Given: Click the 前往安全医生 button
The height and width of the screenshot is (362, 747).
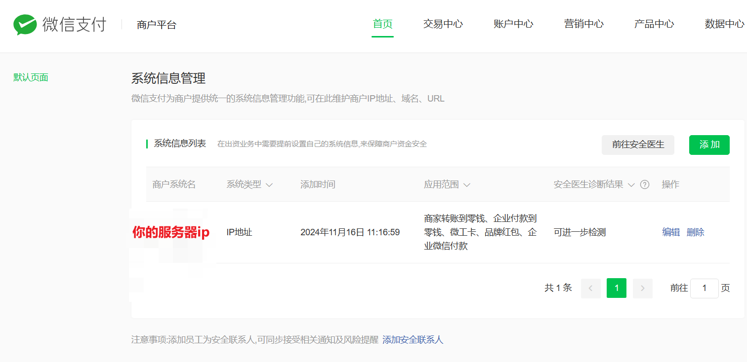Looking at the screenshot, I should [x=638, y=145].
